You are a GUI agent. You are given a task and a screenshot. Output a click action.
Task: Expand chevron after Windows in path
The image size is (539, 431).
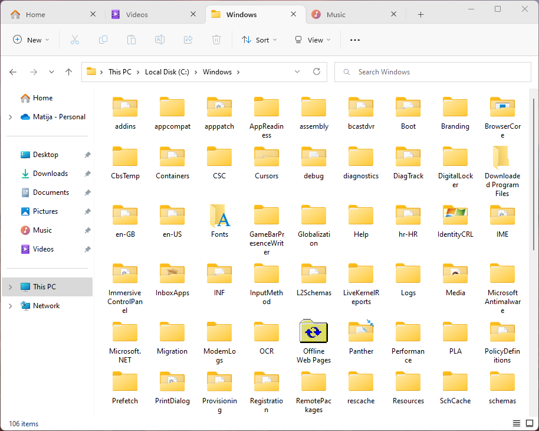click(x=238, y=72)
